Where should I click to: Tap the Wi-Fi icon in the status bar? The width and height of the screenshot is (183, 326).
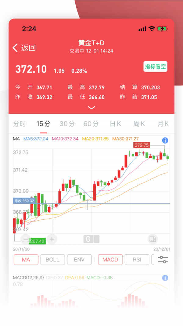[151, 29]
